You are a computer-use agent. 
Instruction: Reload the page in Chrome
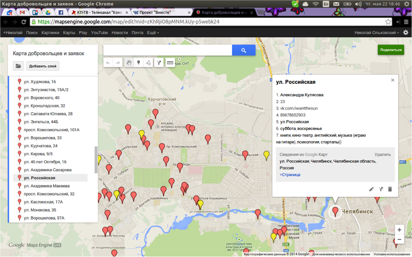coord(24,22)
